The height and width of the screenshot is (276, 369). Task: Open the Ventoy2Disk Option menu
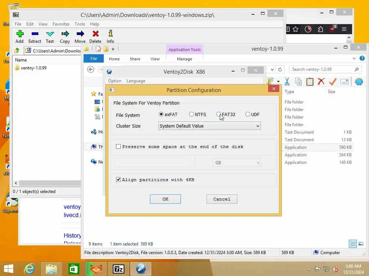coord(115,81)
